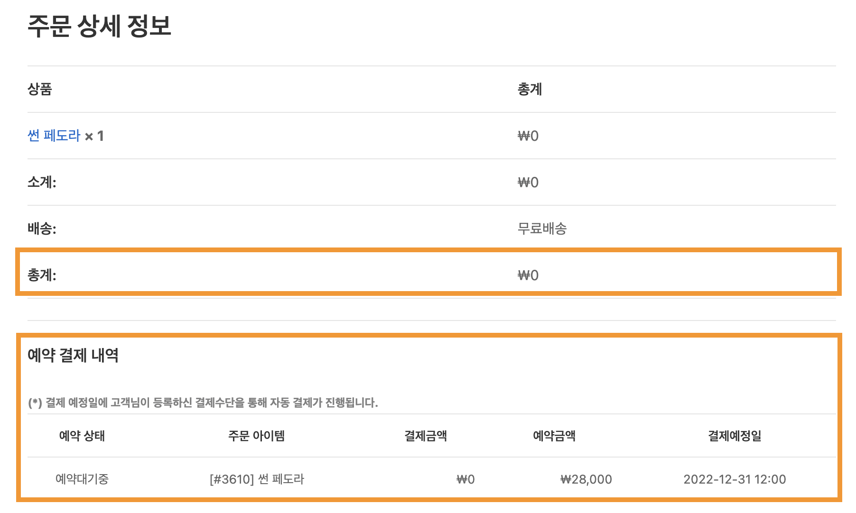Select the 총계 column header

pyautogui.click(x=530, y=89)
